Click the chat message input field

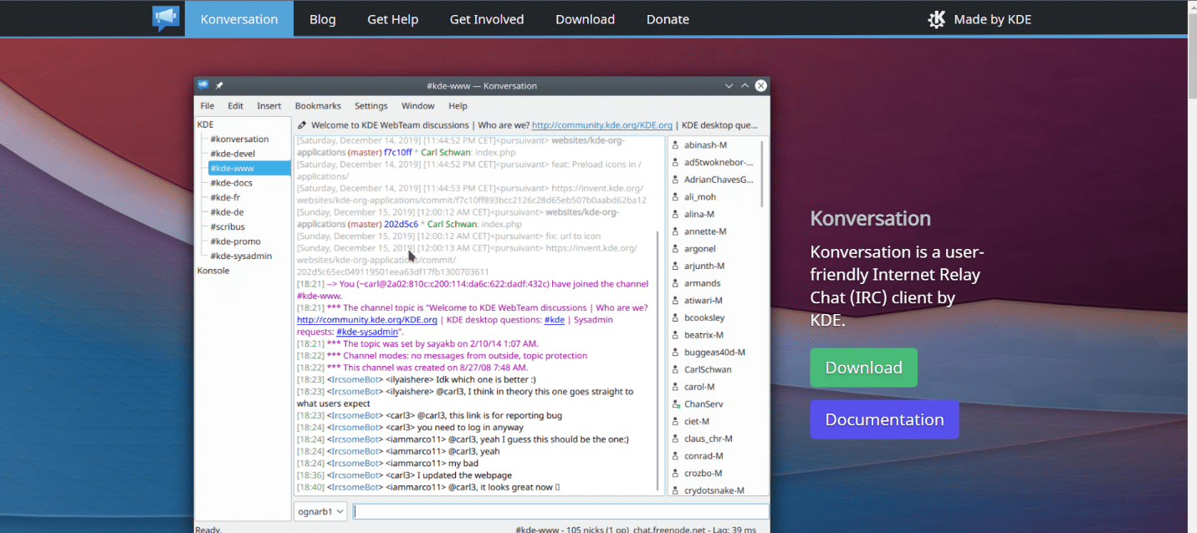tap(560, 511)
